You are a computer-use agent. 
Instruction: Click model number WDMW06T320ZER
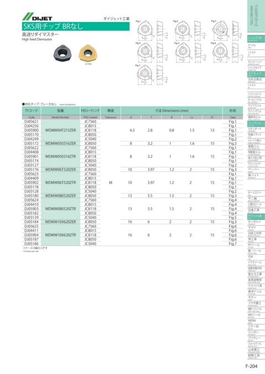[61, 170]
